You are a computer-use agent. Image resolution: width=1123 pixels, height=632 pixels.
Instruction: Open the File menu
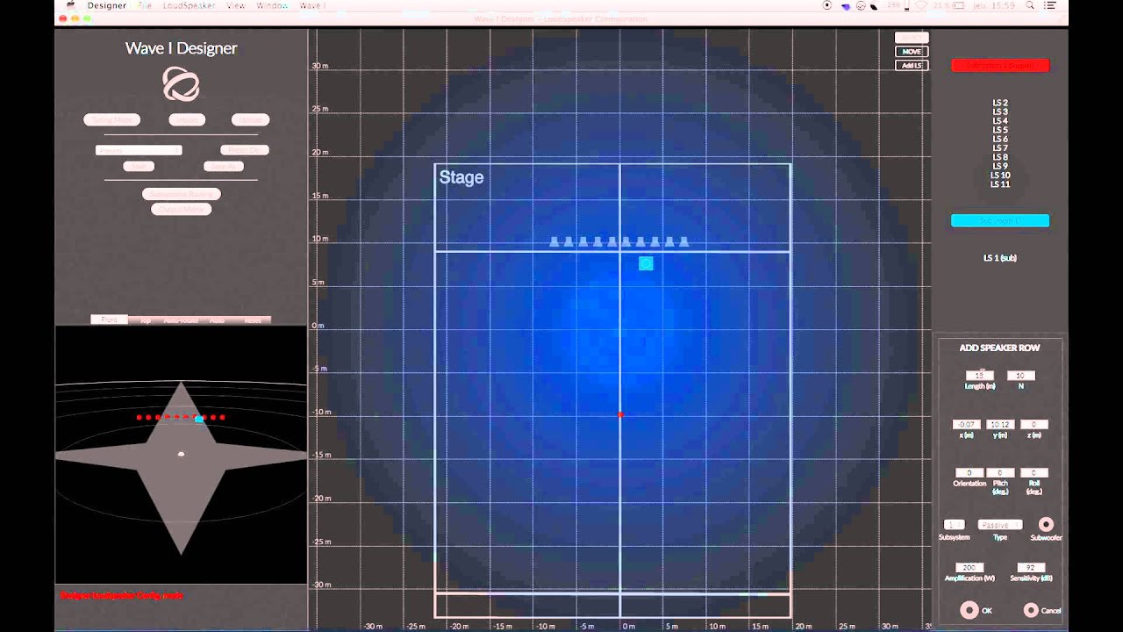pyautogui.click(x=145, y=5)
